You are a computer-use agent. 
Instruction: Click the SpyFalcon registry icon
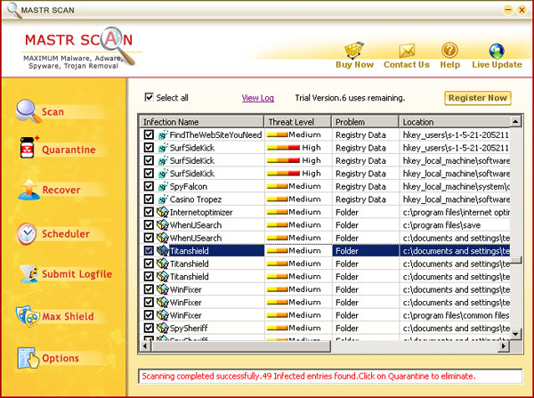coord(163,187)
